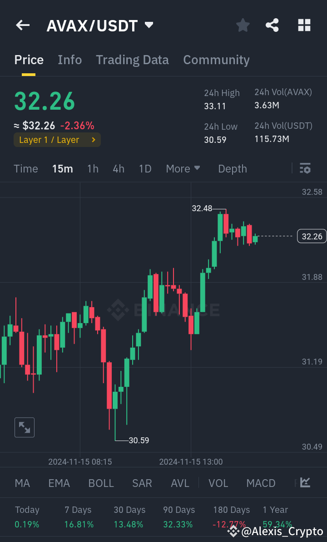Expand the chart to fullscreen view
The image size is (327, 542).
(x=24, y=427)
